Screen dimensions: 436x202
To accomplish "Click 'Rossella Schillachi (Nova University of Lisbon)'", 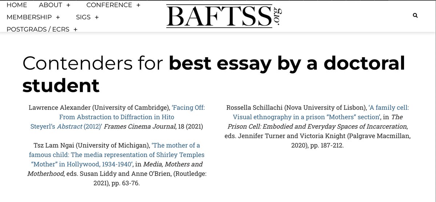I will click(296, 108).
